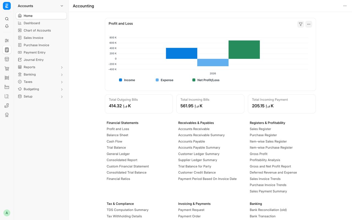
Task: Open Chart of Accounts in the sidebar
Action: 41,31
